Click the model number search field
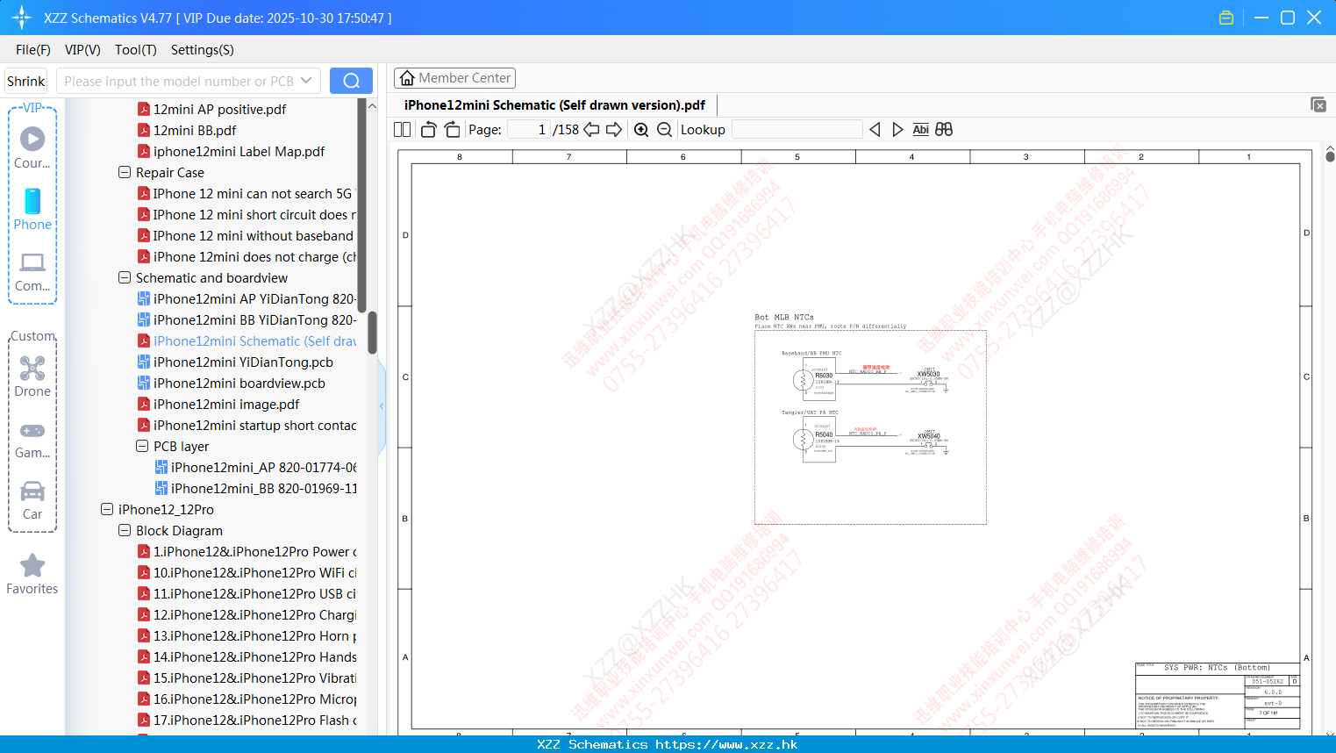This screenshot has width=1336, height=753. pos(178,81)
